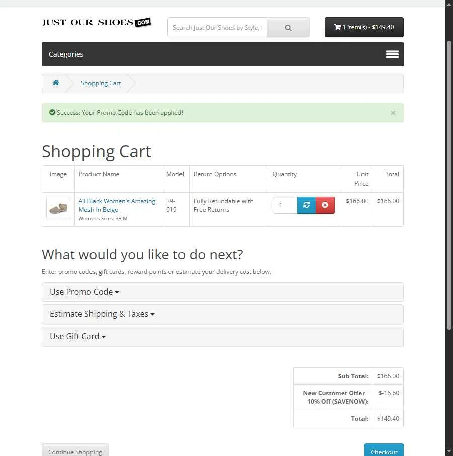
Task: Click the search text field
Action: (x=217, y=27)
